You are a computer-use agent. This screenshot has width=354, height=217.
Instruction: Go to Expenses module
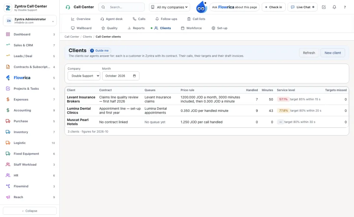pyautogui.click(x=30, y=100)
